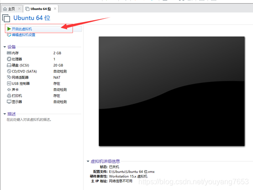Click the VM icon on Ubuntu tab
The image size is (253, 190).
[27, 9]
